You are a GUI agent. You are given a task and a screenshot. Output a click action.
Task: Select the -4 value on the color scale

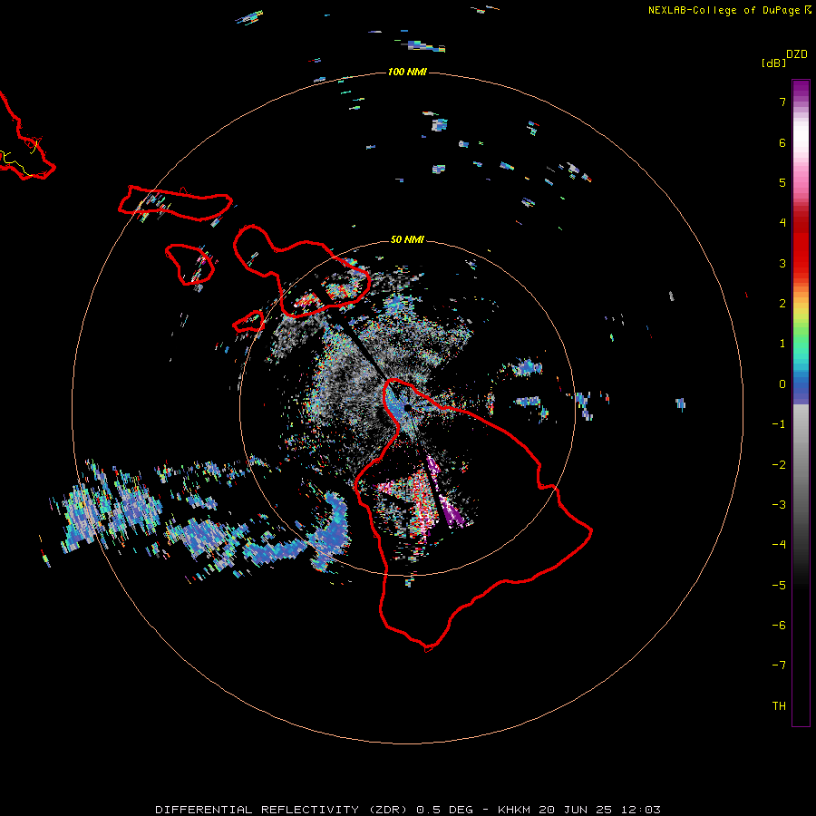779,544
